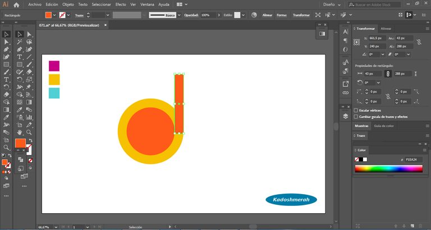Open the Objeto menu
Screen dimensions: 431x230
[68, 4]
